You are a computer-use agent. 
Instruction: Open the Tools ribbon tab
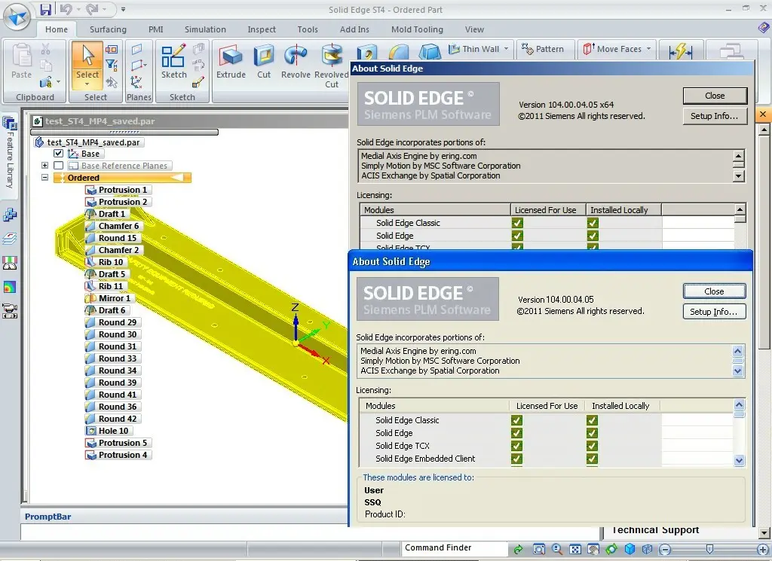[308, 29]
